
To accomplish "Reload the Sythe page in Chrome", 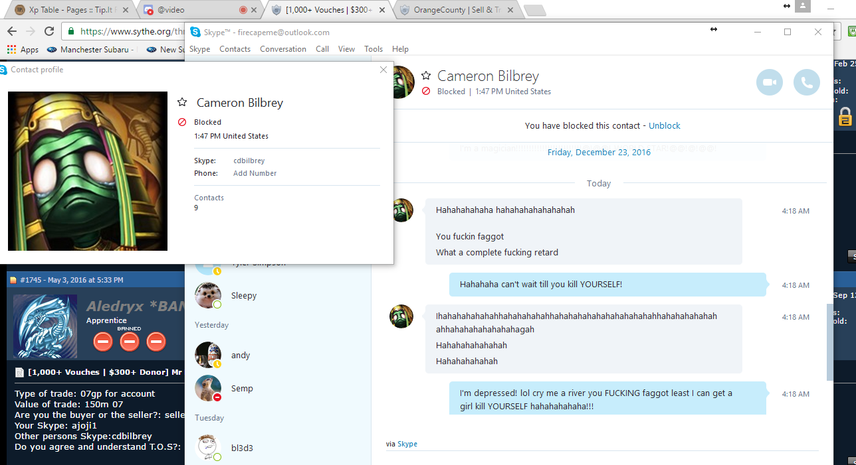I will click(x=49, y=31).
